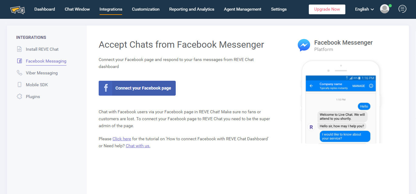This screenshot has height=194, width=416.
Task: Switch to Agent Management
Action: [x=243, y=9]
